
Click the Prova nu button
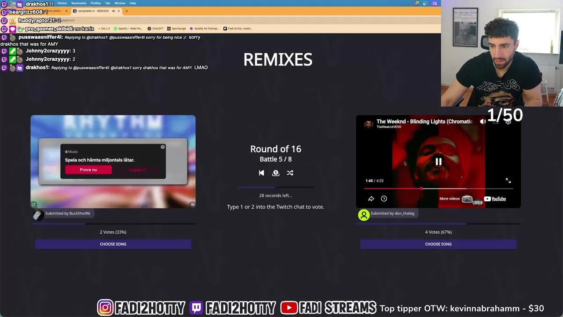[88, 170]
